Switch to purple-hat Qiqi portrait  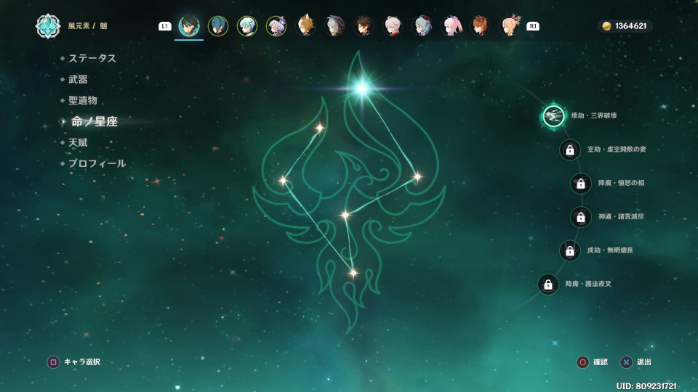tap(276, 26)
